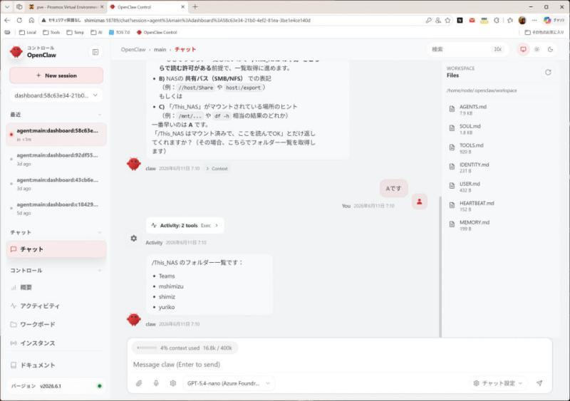Screen dimensions: 570x401
Task: Reload the page with refresh icon
Action: [19, 21]
